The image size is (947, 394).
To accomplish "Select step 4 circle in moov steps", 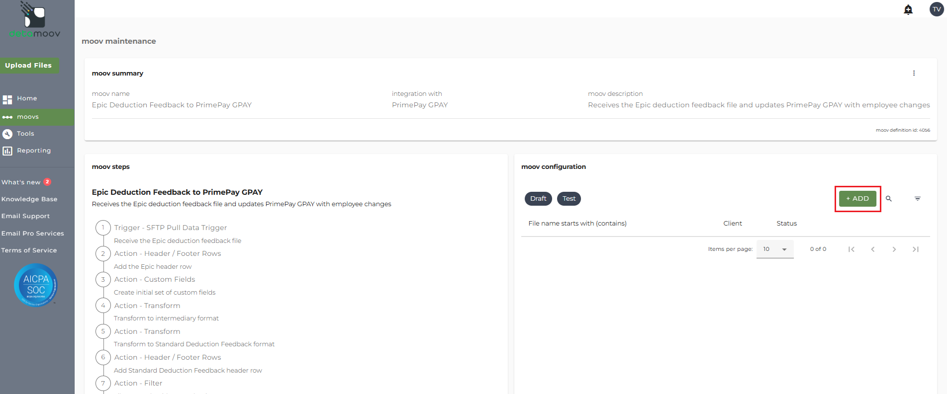I will tap(103, 306).
